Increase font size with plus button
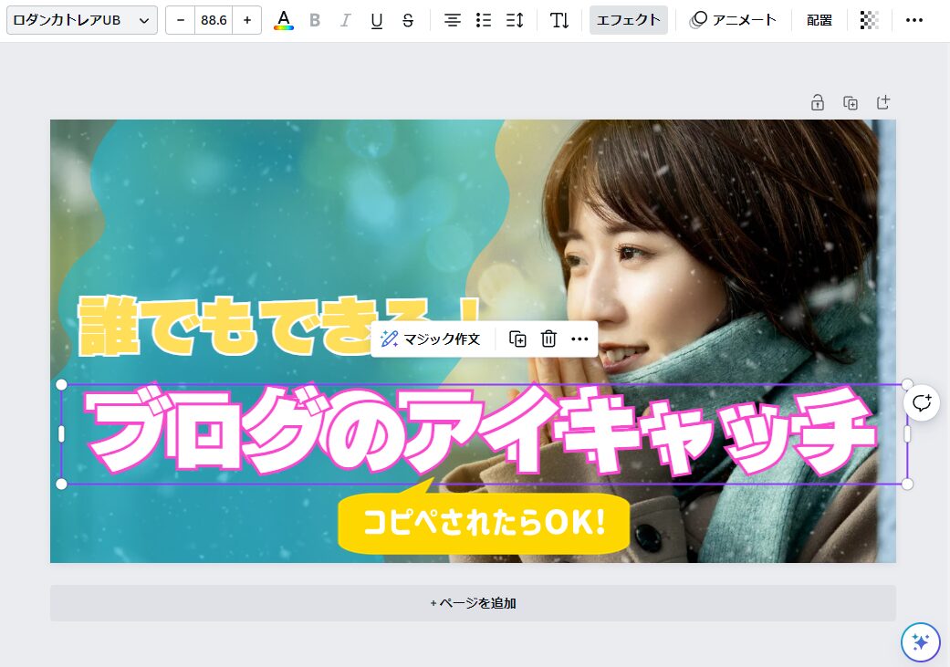The height and width of the screenshot is (667, 950). click(x=247, y=20)
